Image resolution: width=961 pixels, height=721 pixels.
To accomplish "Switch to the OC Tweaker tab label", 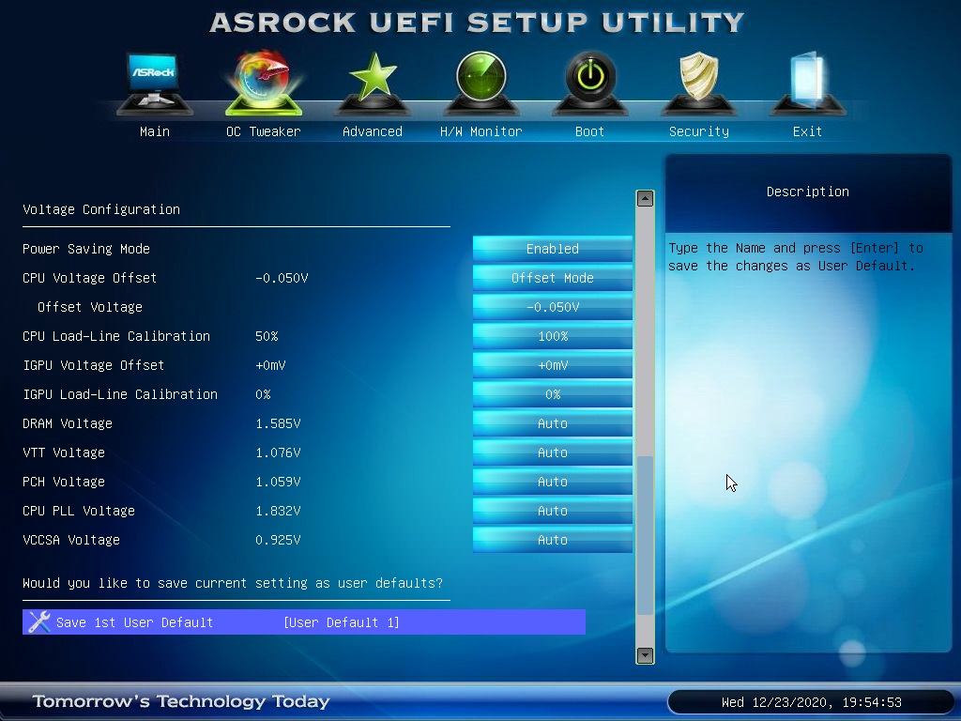I will point(264,131).
